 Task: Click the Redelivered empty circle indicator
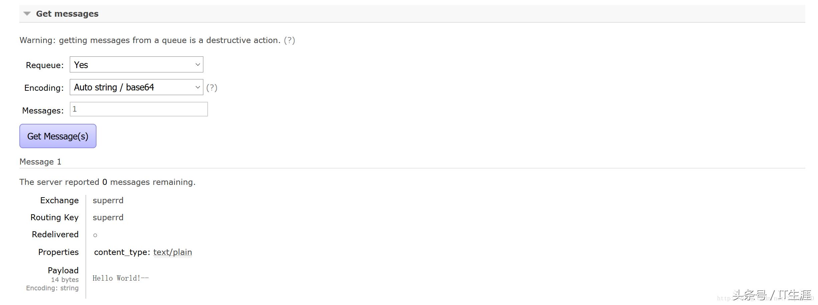coord(95,235)
